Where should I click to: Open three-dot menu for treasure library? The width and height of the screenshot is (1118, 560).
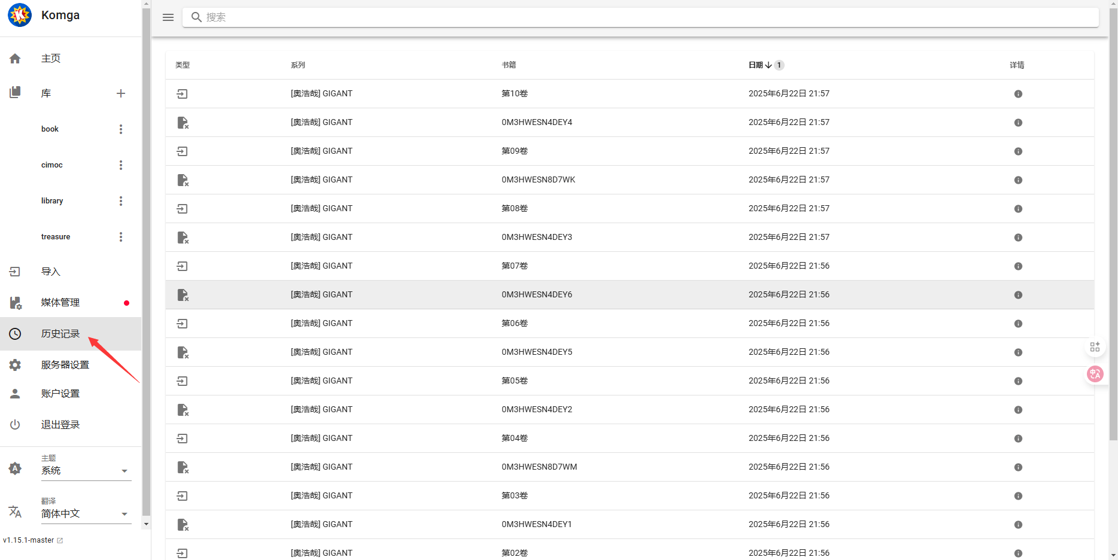pyautogui.click(x=121, y=237)
